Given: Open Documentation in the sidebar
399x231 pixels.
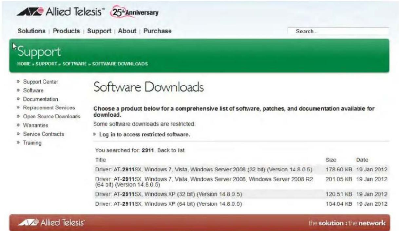Looking at the screenshot, I should 40,99.
